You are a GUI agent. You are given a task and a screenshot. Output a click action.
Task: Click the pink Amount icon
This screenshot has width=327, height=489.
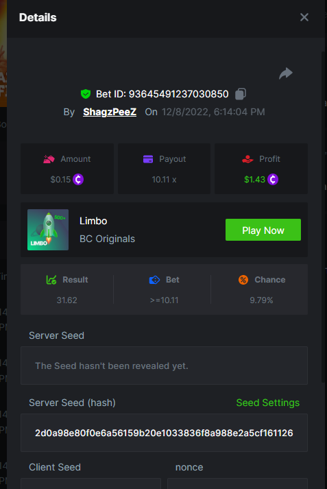(49, 159)
